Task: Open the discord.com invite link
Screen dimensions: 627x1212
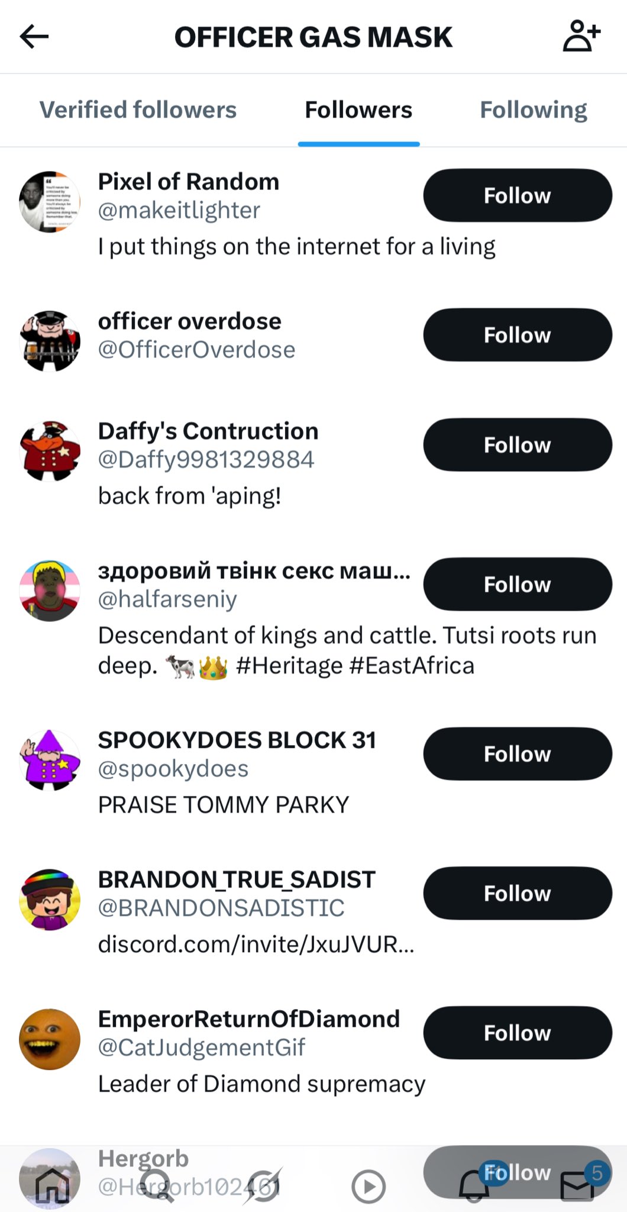Action: (x=256, y=945)
